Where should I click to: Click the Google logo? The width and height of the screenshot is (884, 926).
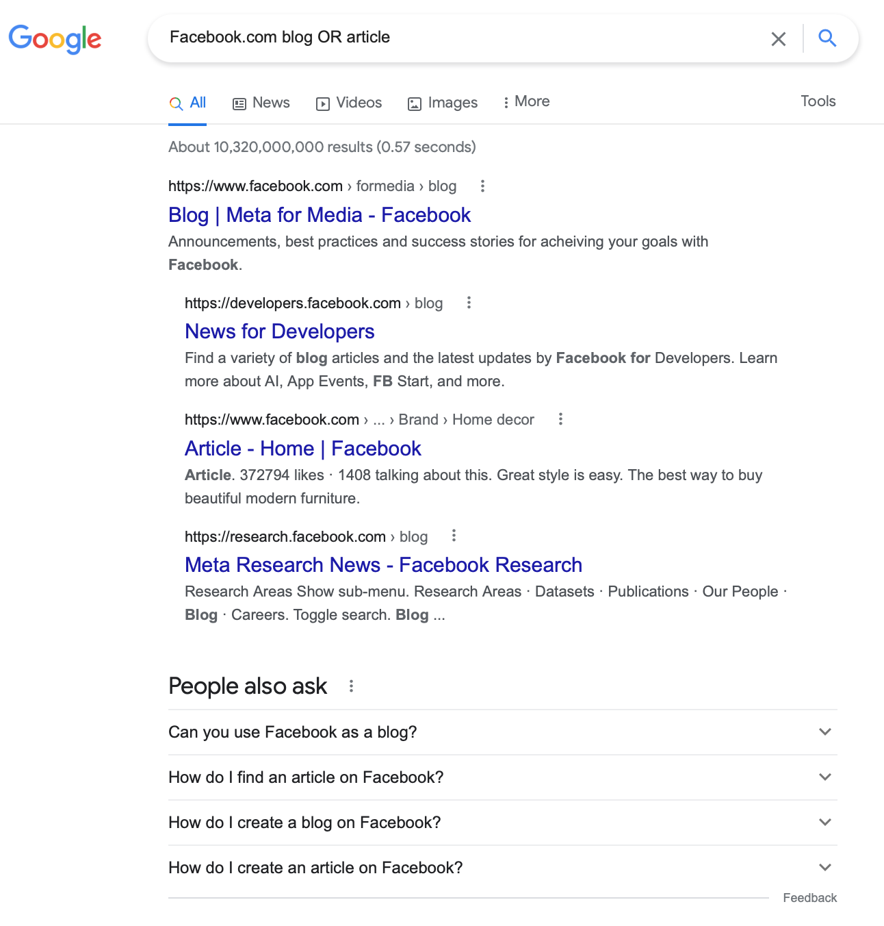55,38
